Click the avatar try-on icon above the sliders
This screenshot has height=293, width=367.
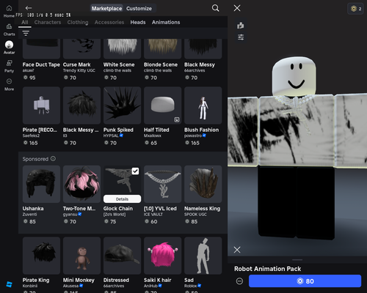[x=241, y=26]
